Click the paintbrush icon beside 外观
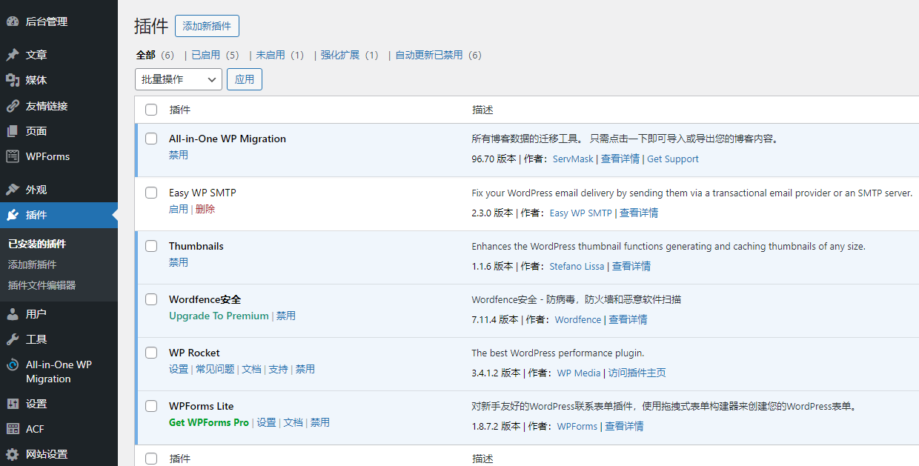This screenshot has height=466, width=919. (x=13, y=190)
